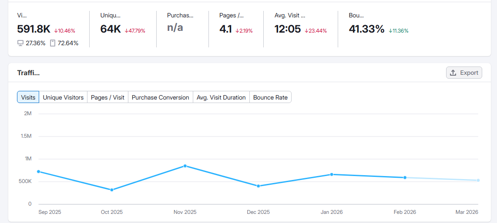The width and height of the screenshot is (497, 223).
Task: Click the red arrow next to 47.79%
Action: (x=126, y=31)
